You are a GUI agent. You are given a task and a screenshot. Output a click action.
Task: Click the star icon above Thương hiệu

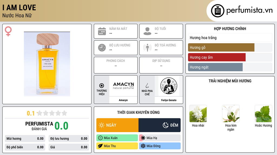(102, 86)
